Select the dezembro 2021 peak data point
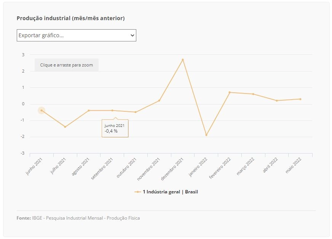Viewport: 332px width, 239px height. click(x=183, y=60)
